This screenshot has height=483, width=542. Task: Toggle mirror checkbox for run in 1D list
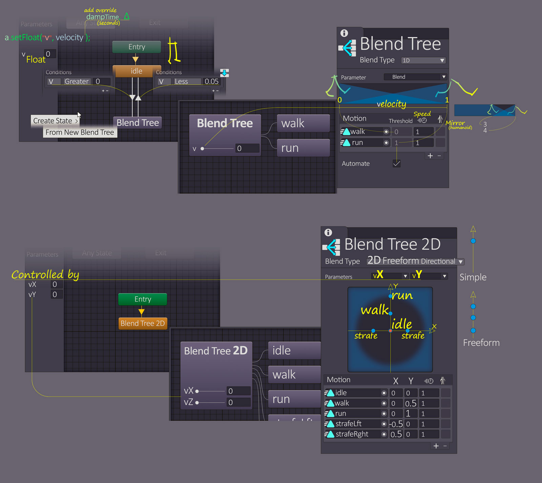tap(440, 143)
